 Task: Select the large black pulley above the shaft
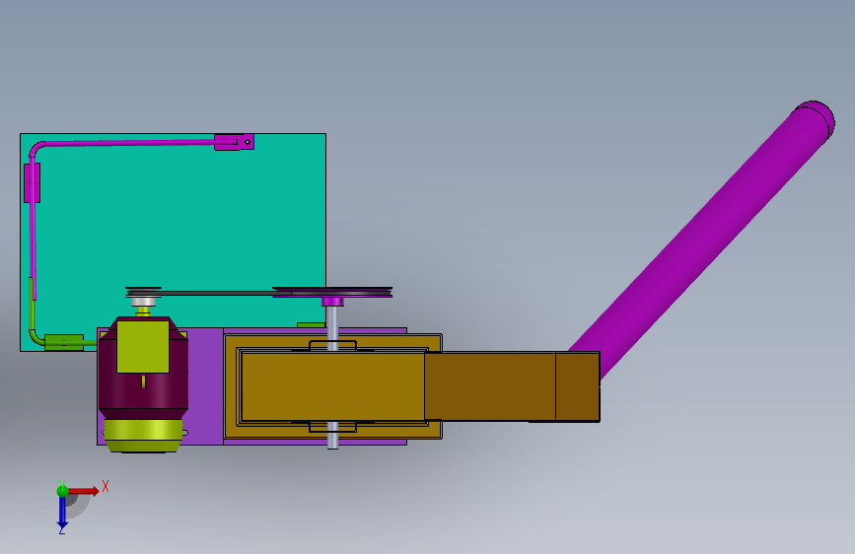point(332,292)
